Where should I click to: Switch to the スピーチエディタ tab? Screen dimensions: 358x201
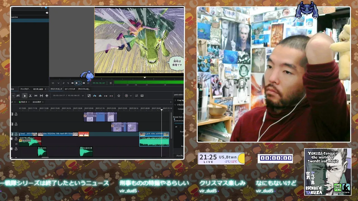point(70,89)
